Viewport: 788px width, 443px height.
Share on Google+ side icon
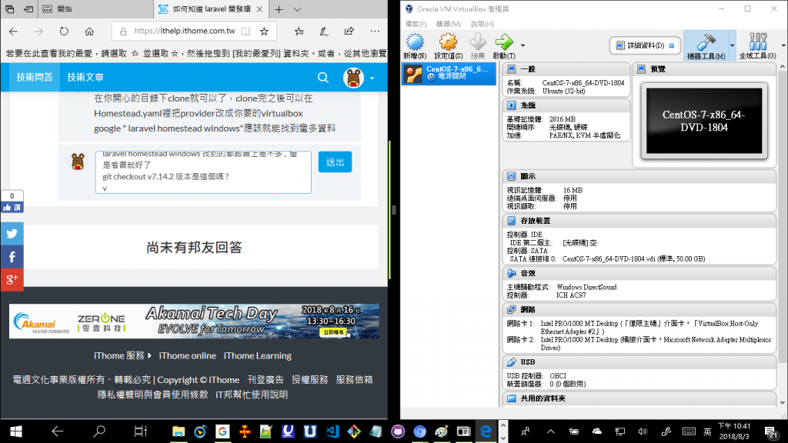coord(12,279)
